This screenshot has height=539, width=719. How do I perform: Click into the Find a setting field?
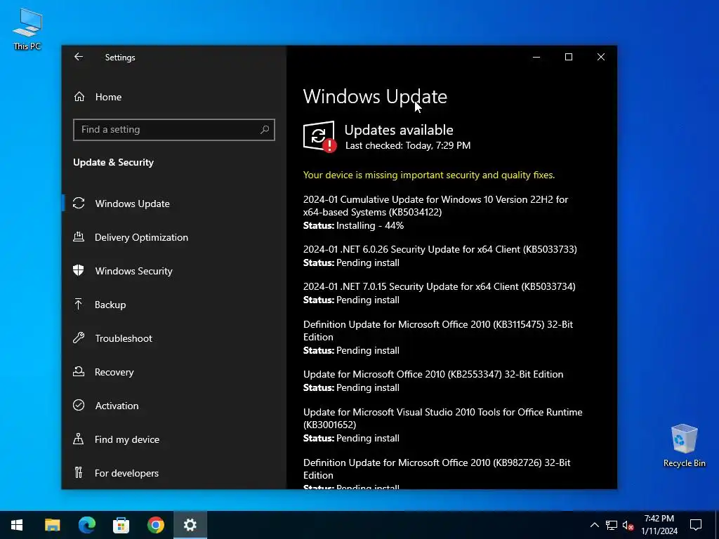coord(174,130)
